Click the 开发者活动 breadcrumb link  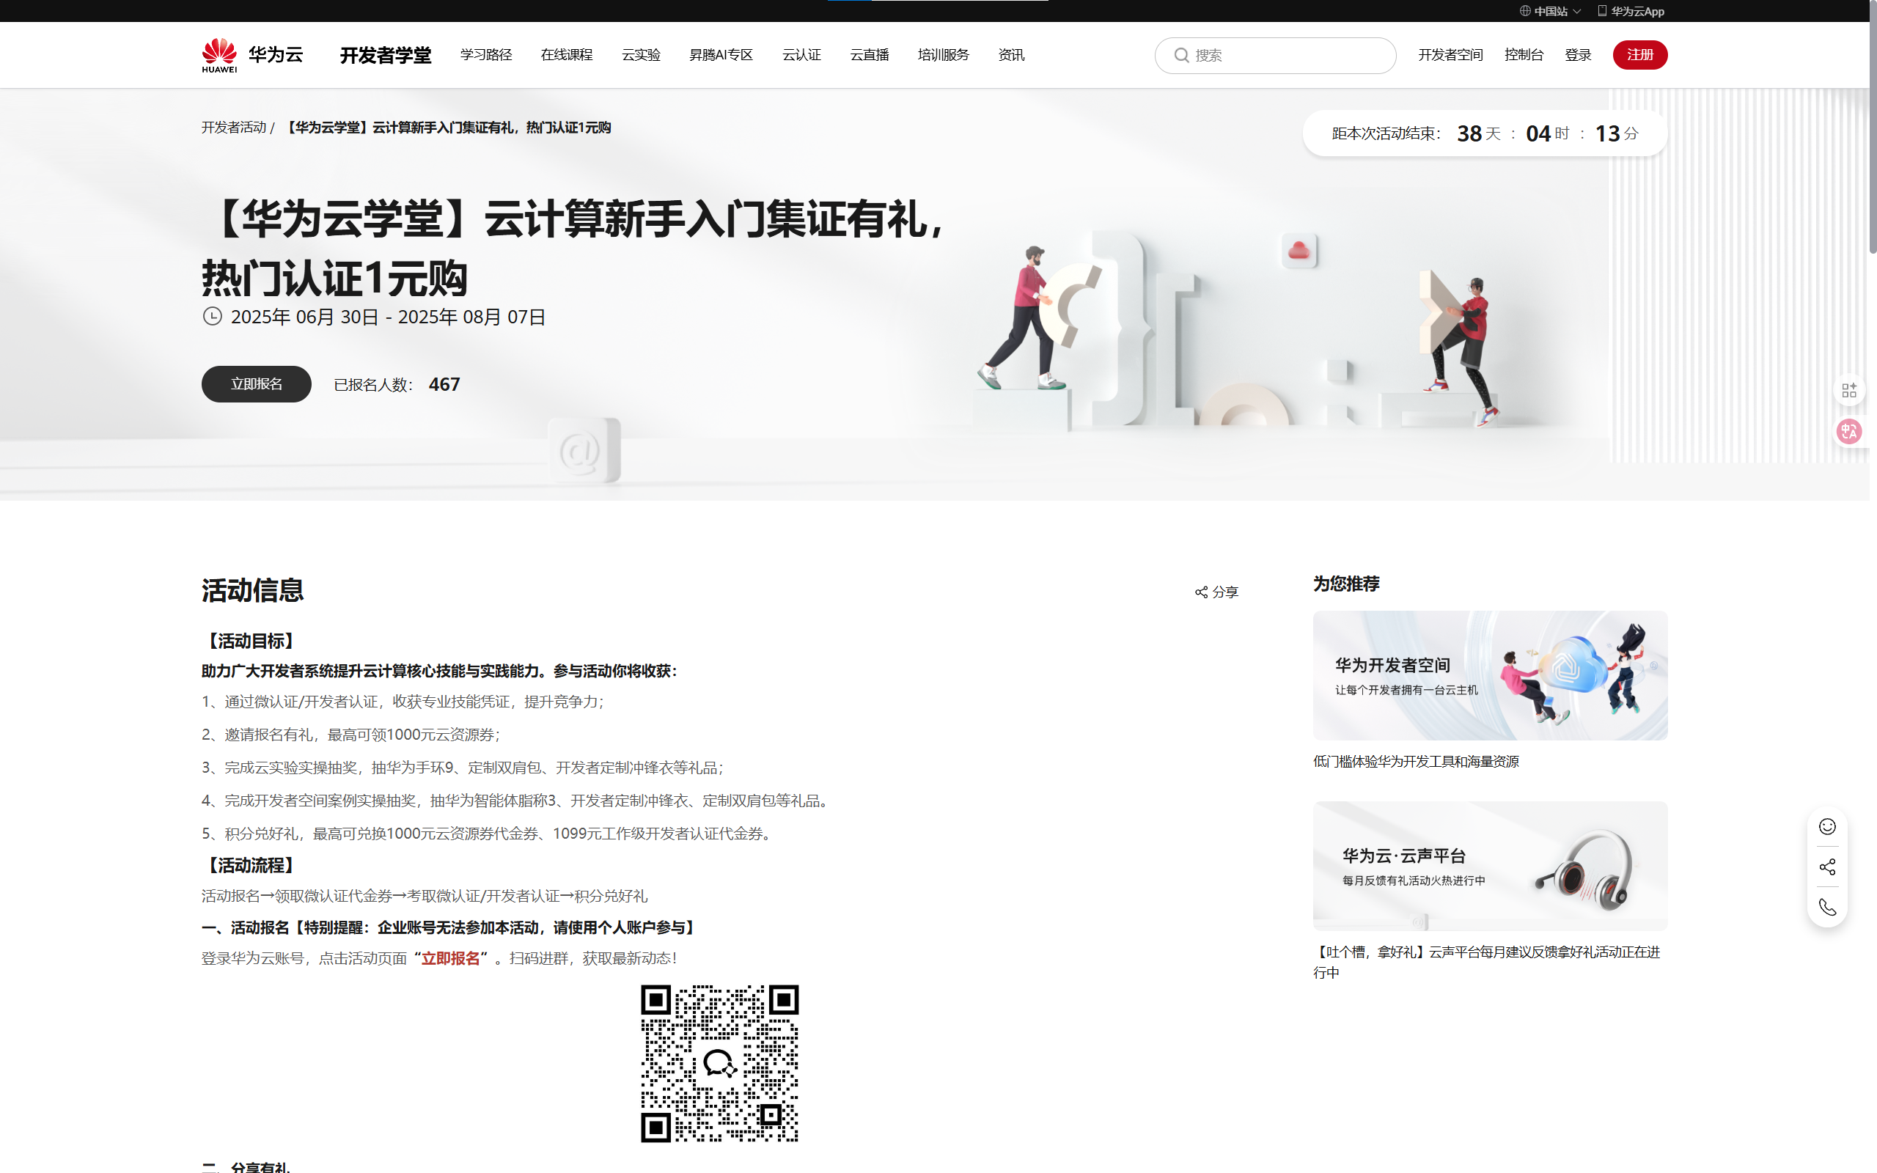(x=233, y=128)
